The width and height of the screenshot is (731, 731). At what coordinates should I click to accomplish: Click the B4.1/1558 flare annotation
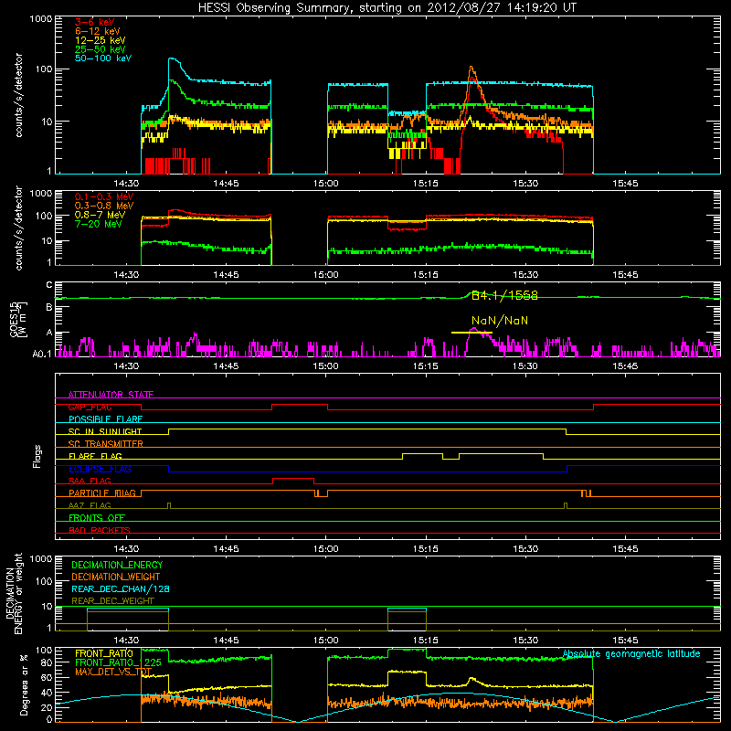pos(504,295)
